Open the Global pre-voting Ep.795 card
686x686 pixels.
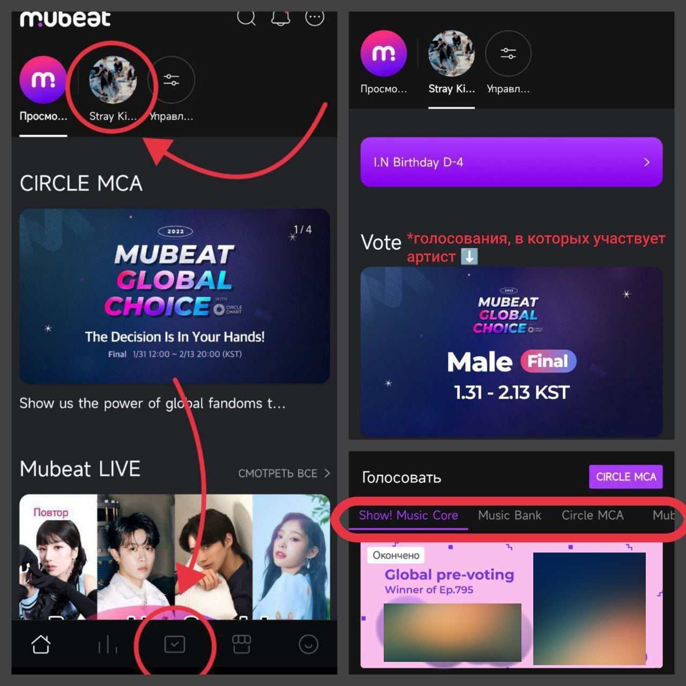click(511, 605)
